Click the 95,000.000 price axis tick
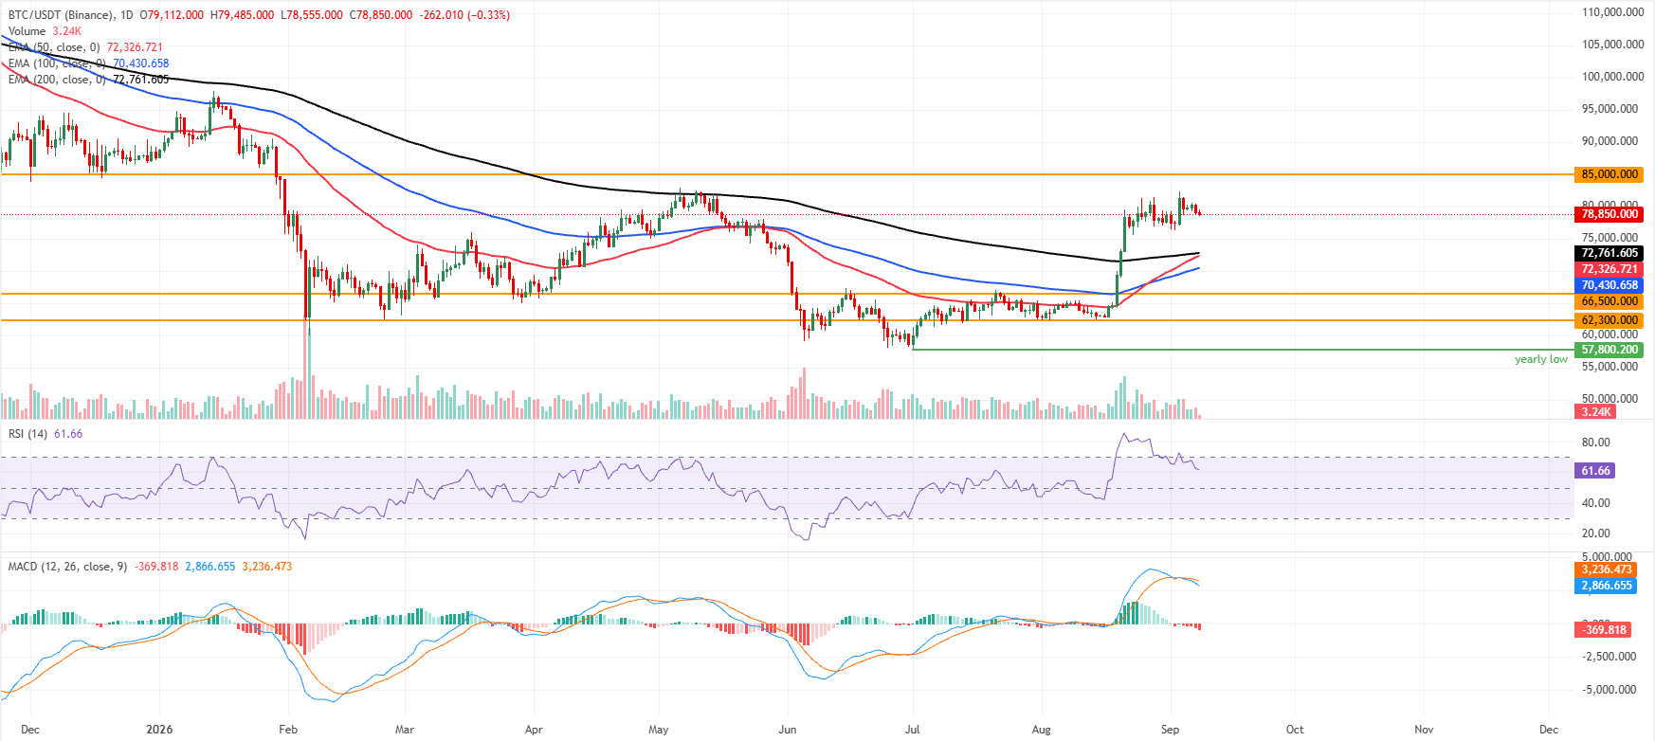The image size is (1655, 741). click(1610, 109)
